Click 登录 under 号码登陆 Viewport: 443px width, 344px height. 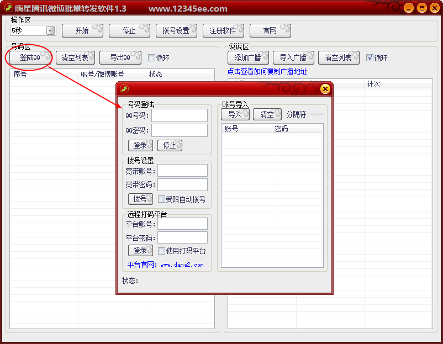[x=140, y=145]
